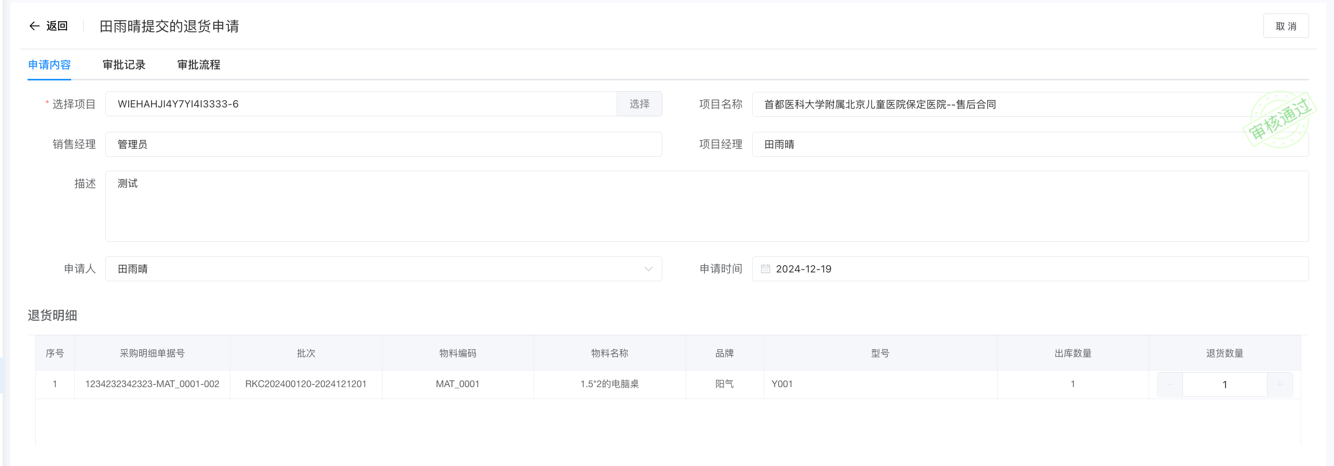Click the calendar icon in 申请时间 field
The image size is (1334, 466).
point(765,269)
